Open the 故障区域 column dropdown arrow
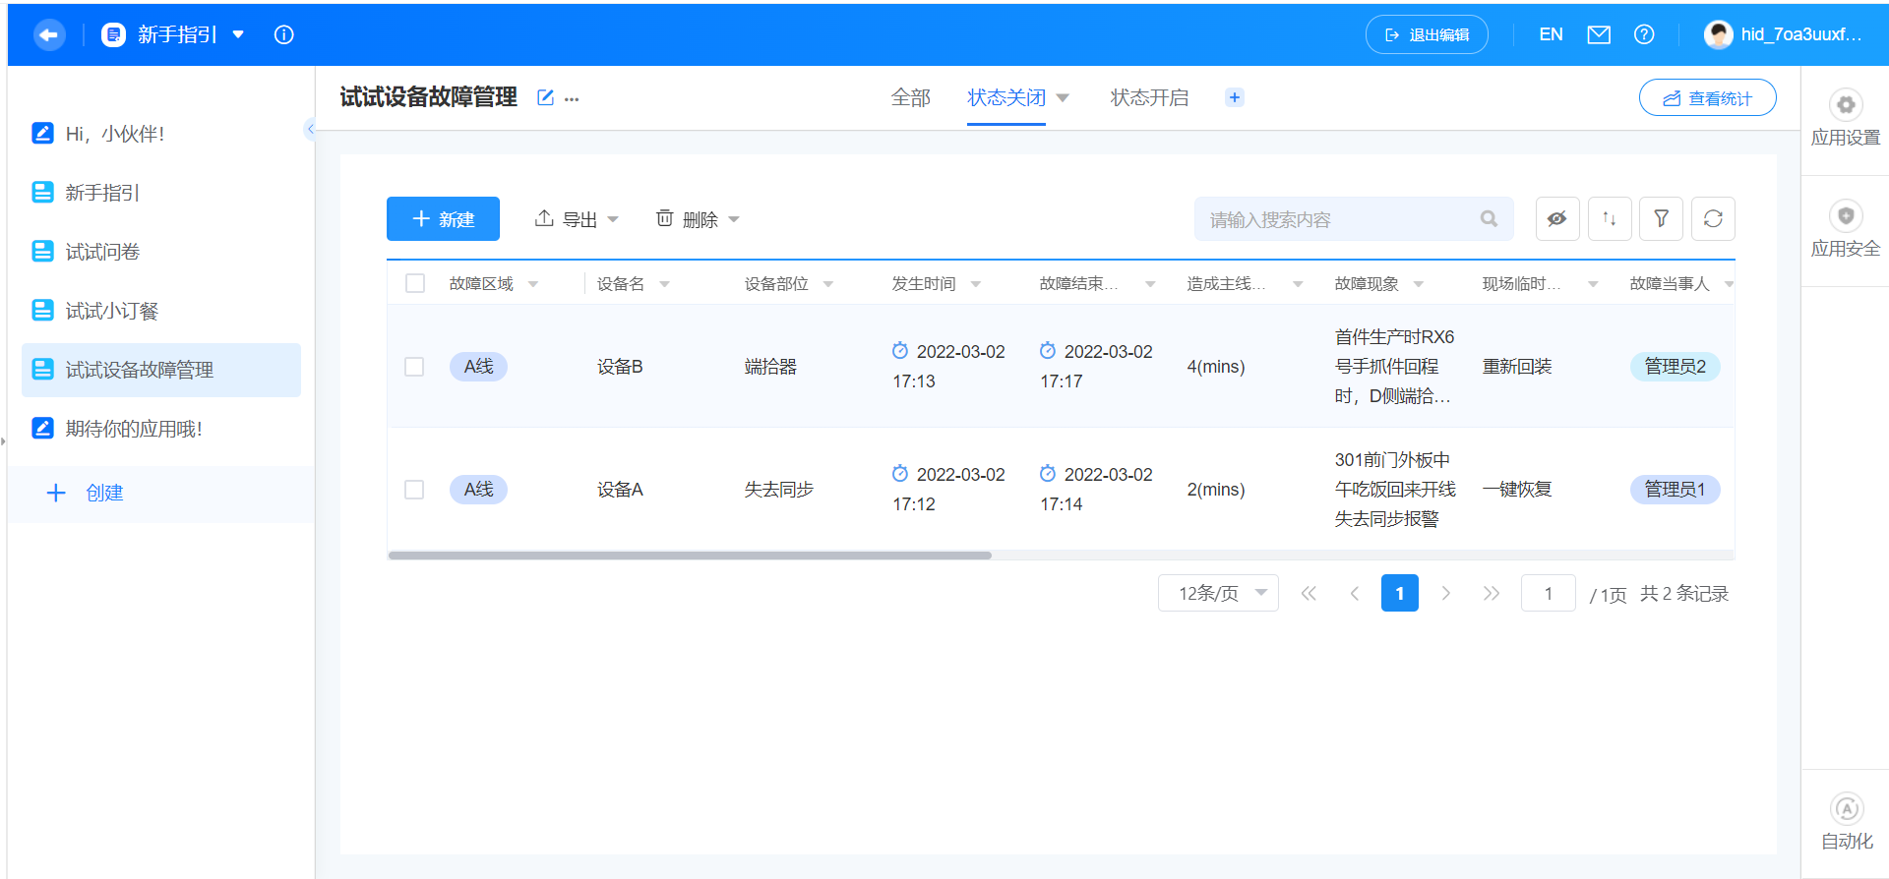1889x879 pixels. pyautogui.click(x=533, y=284)
